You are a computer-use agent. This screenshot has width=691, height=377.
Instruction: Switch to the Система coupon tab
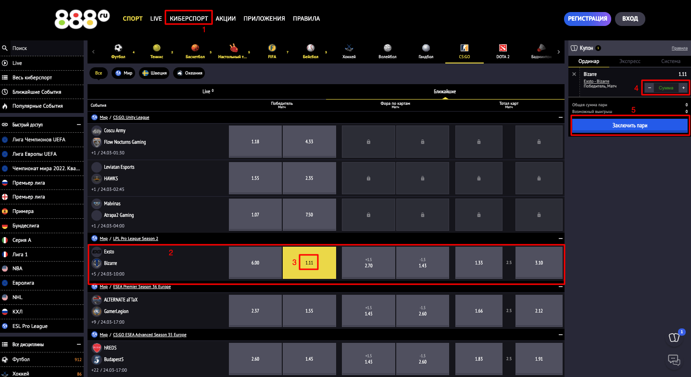(x=670, y=61)
